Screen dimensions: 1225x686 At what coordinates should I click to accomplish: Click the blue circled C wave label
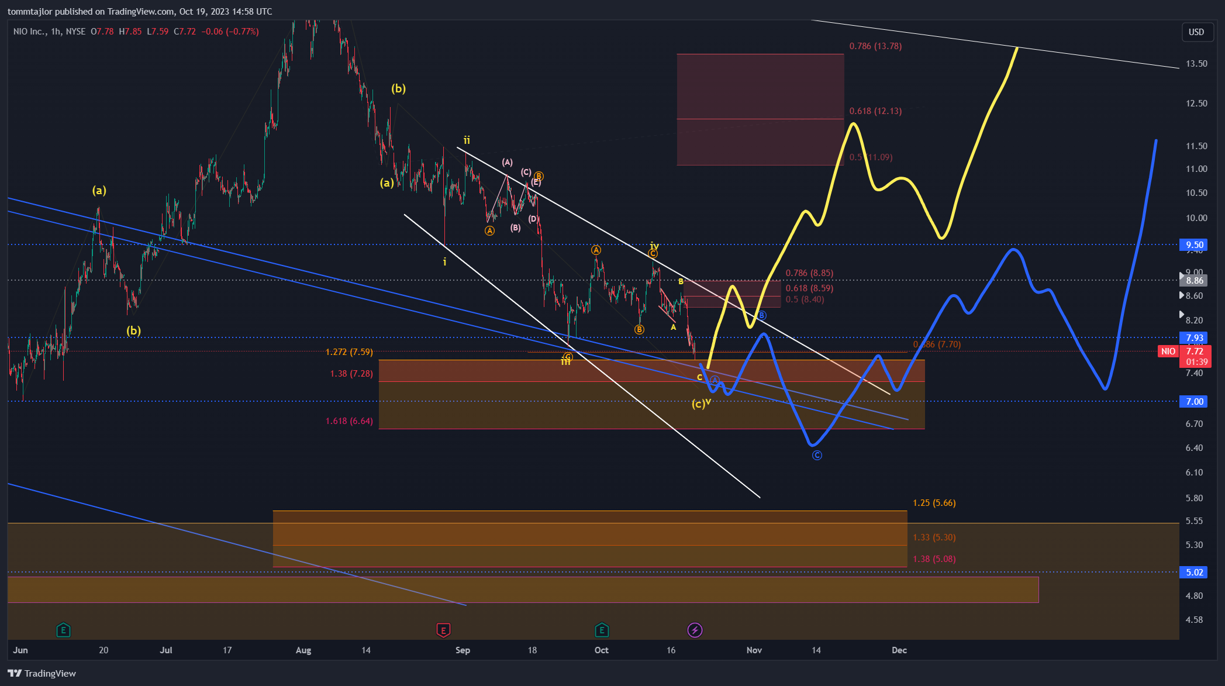coord(817,456)
